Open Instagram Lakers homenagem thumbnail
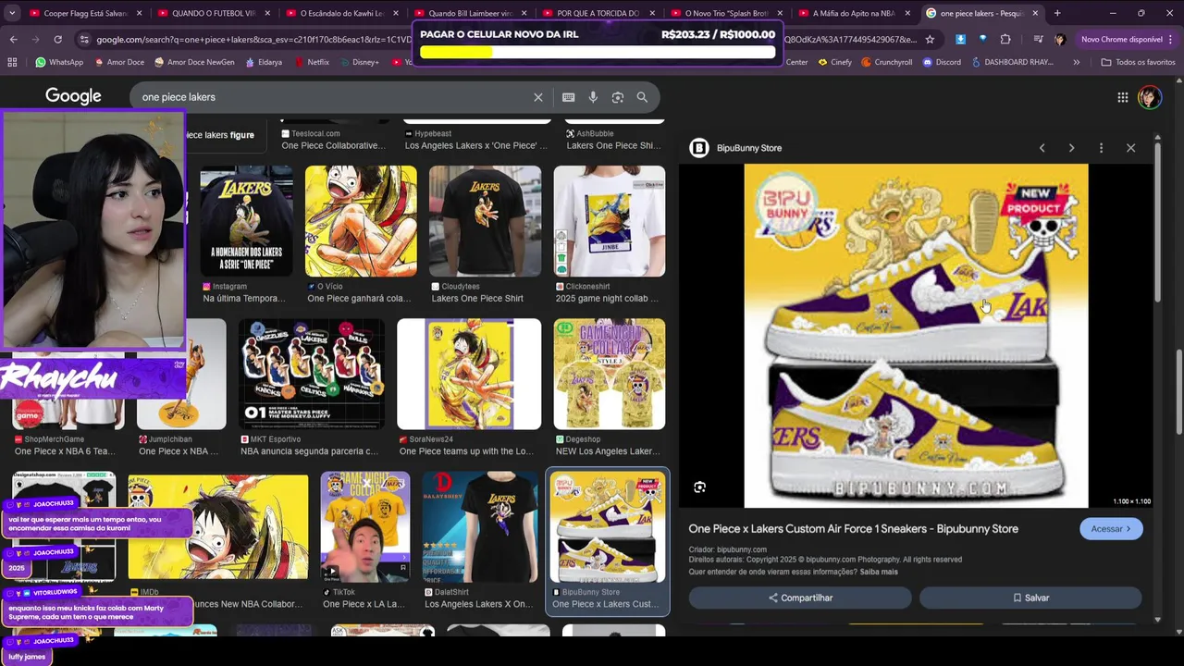Viewport: 1184px width, 666px height. pos(246,221)
